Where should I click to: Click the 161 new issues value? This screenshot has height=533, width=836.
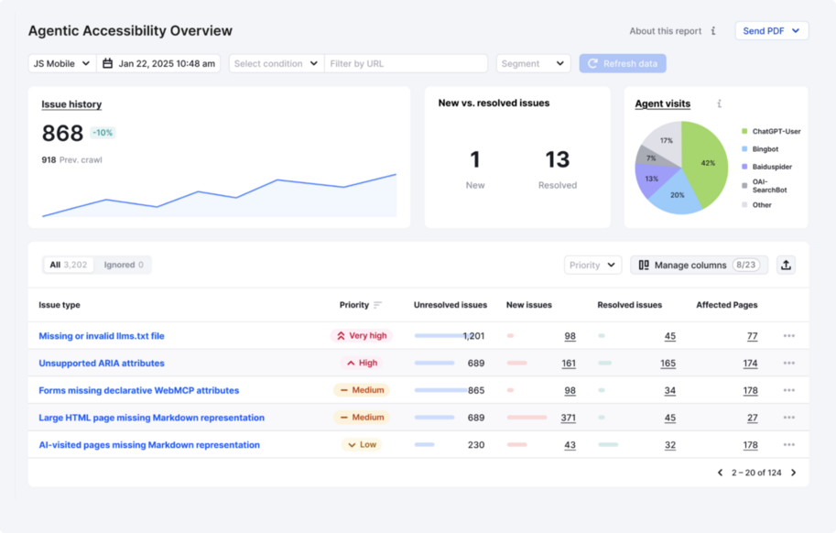pos(569,364)
